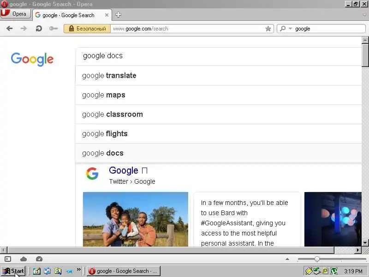Image resolution: width=369 pixels, height=277 pixels.
Task: Click the horizontal scrollbar right arrow
Action: pyautogui.click(x=358, y=250)
